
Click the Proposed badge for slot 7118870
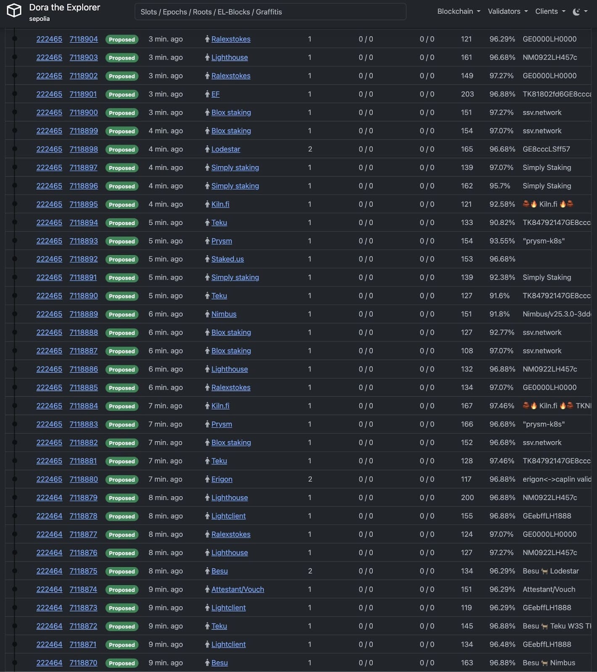click(x=122, y=663)
